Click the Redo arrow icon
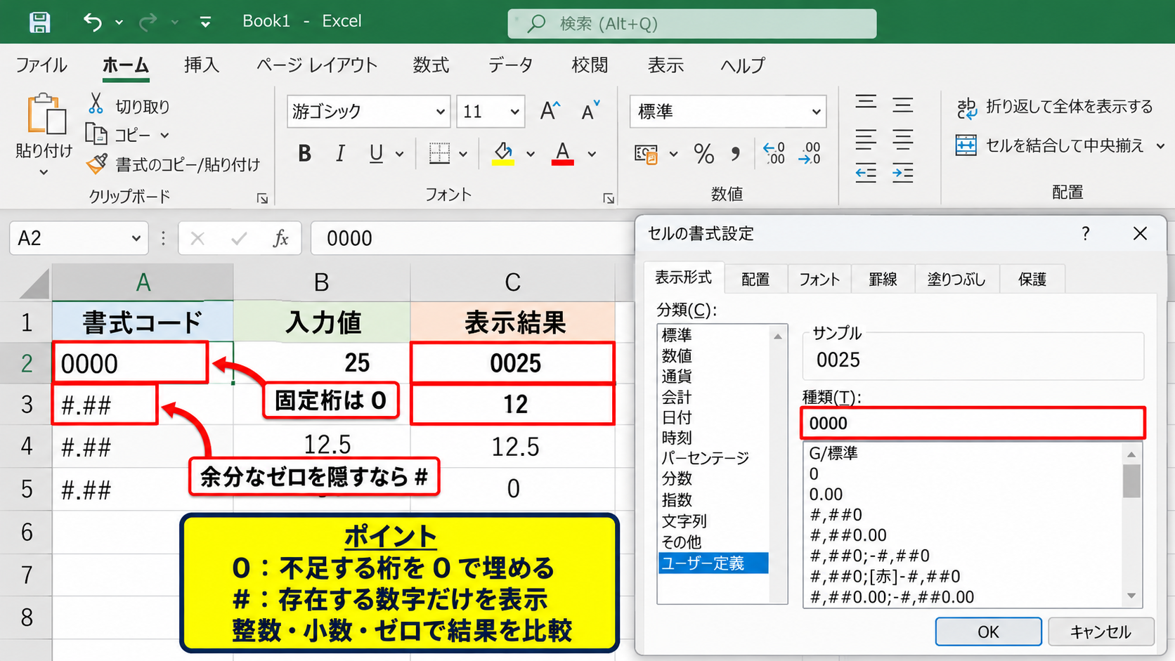The height and width of the screenshot is (661, 1175). point(148,22)
